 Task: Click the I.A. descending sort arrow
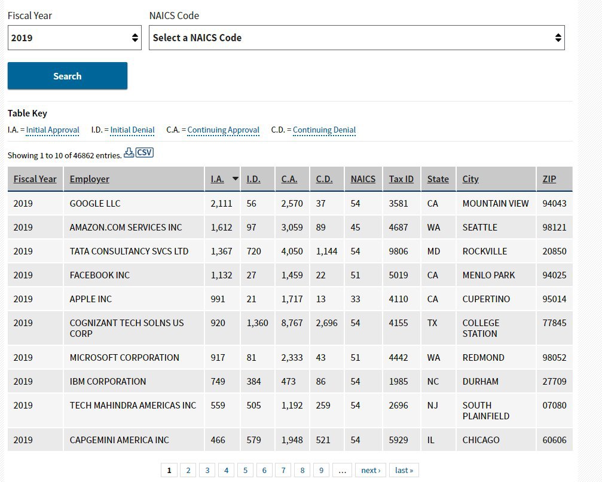tap(236, 179)
